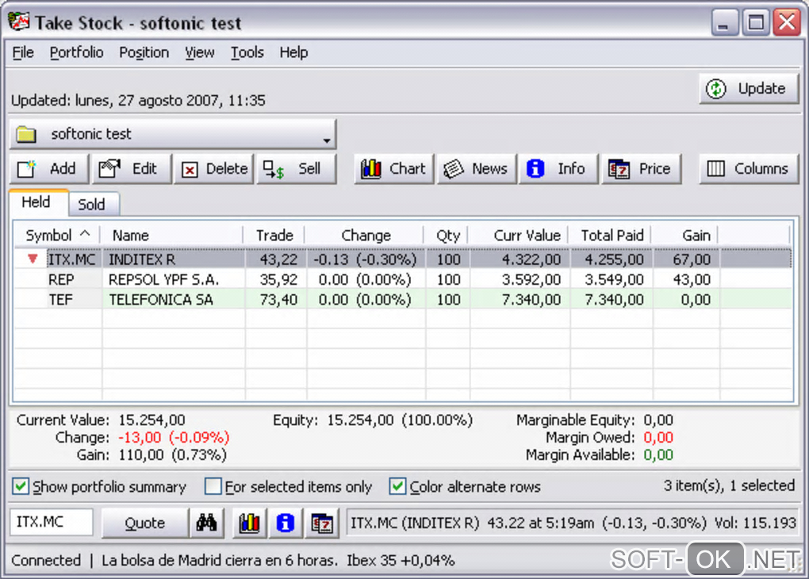Open the File menu
The image size is (809, 579).
click(x=23, y=52)
